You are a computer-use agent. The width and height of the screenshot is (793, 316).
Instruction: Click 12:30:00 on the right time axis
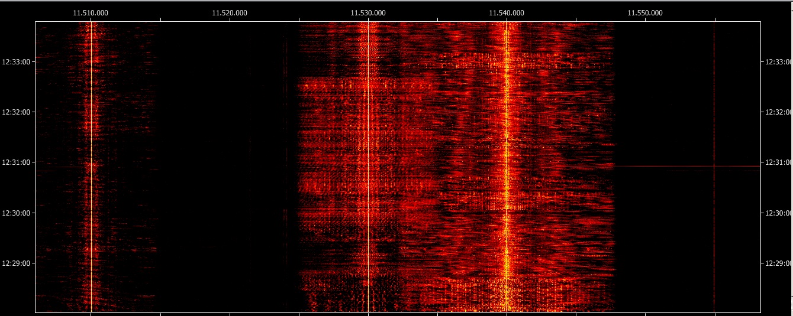778,213
